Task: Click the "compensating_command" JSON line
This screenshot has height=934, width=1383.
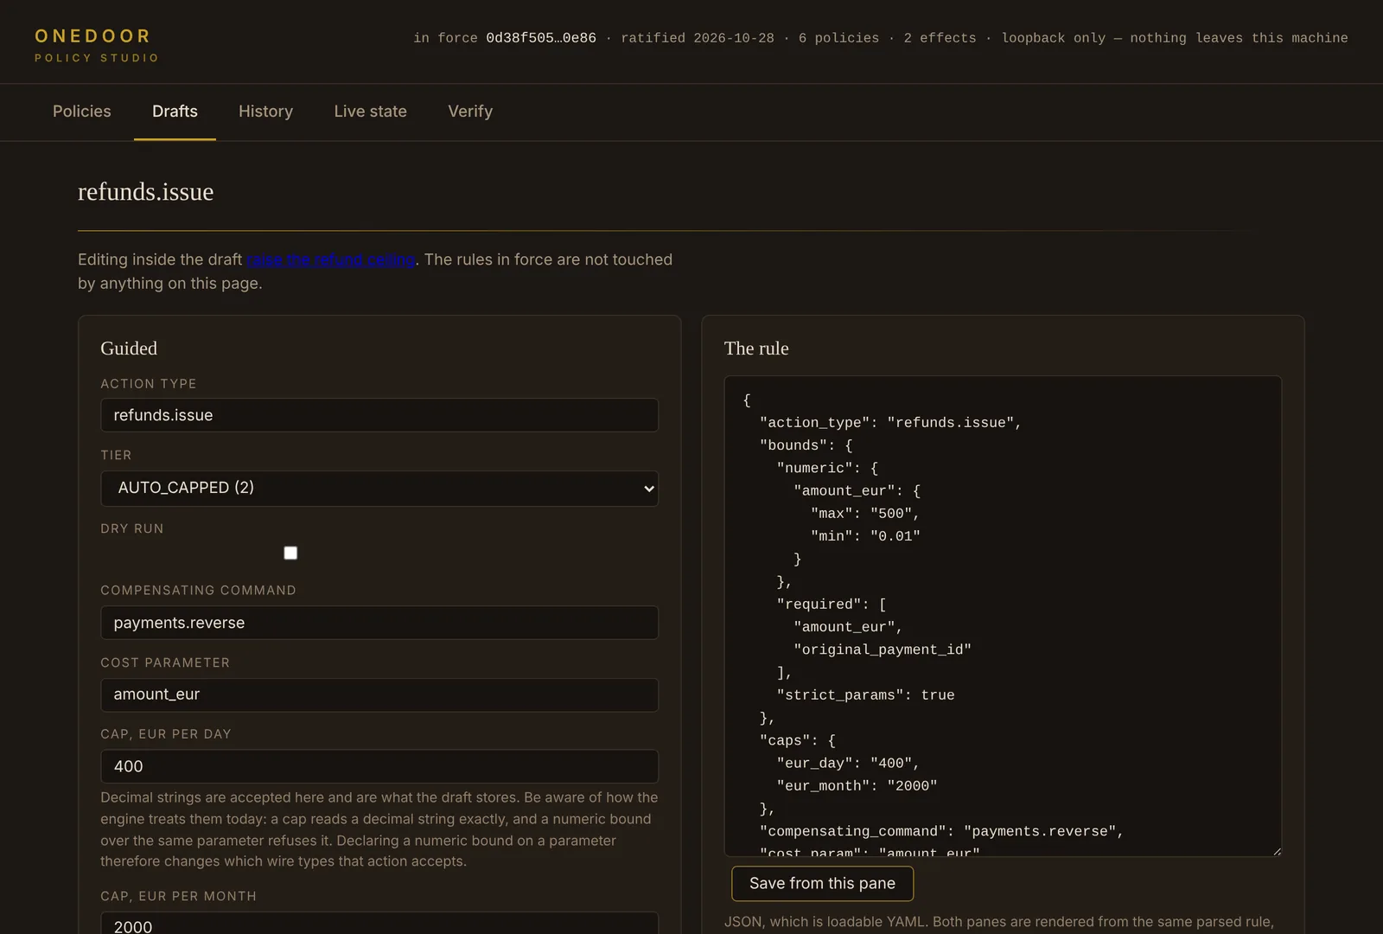Action: (x=941, y=832)
